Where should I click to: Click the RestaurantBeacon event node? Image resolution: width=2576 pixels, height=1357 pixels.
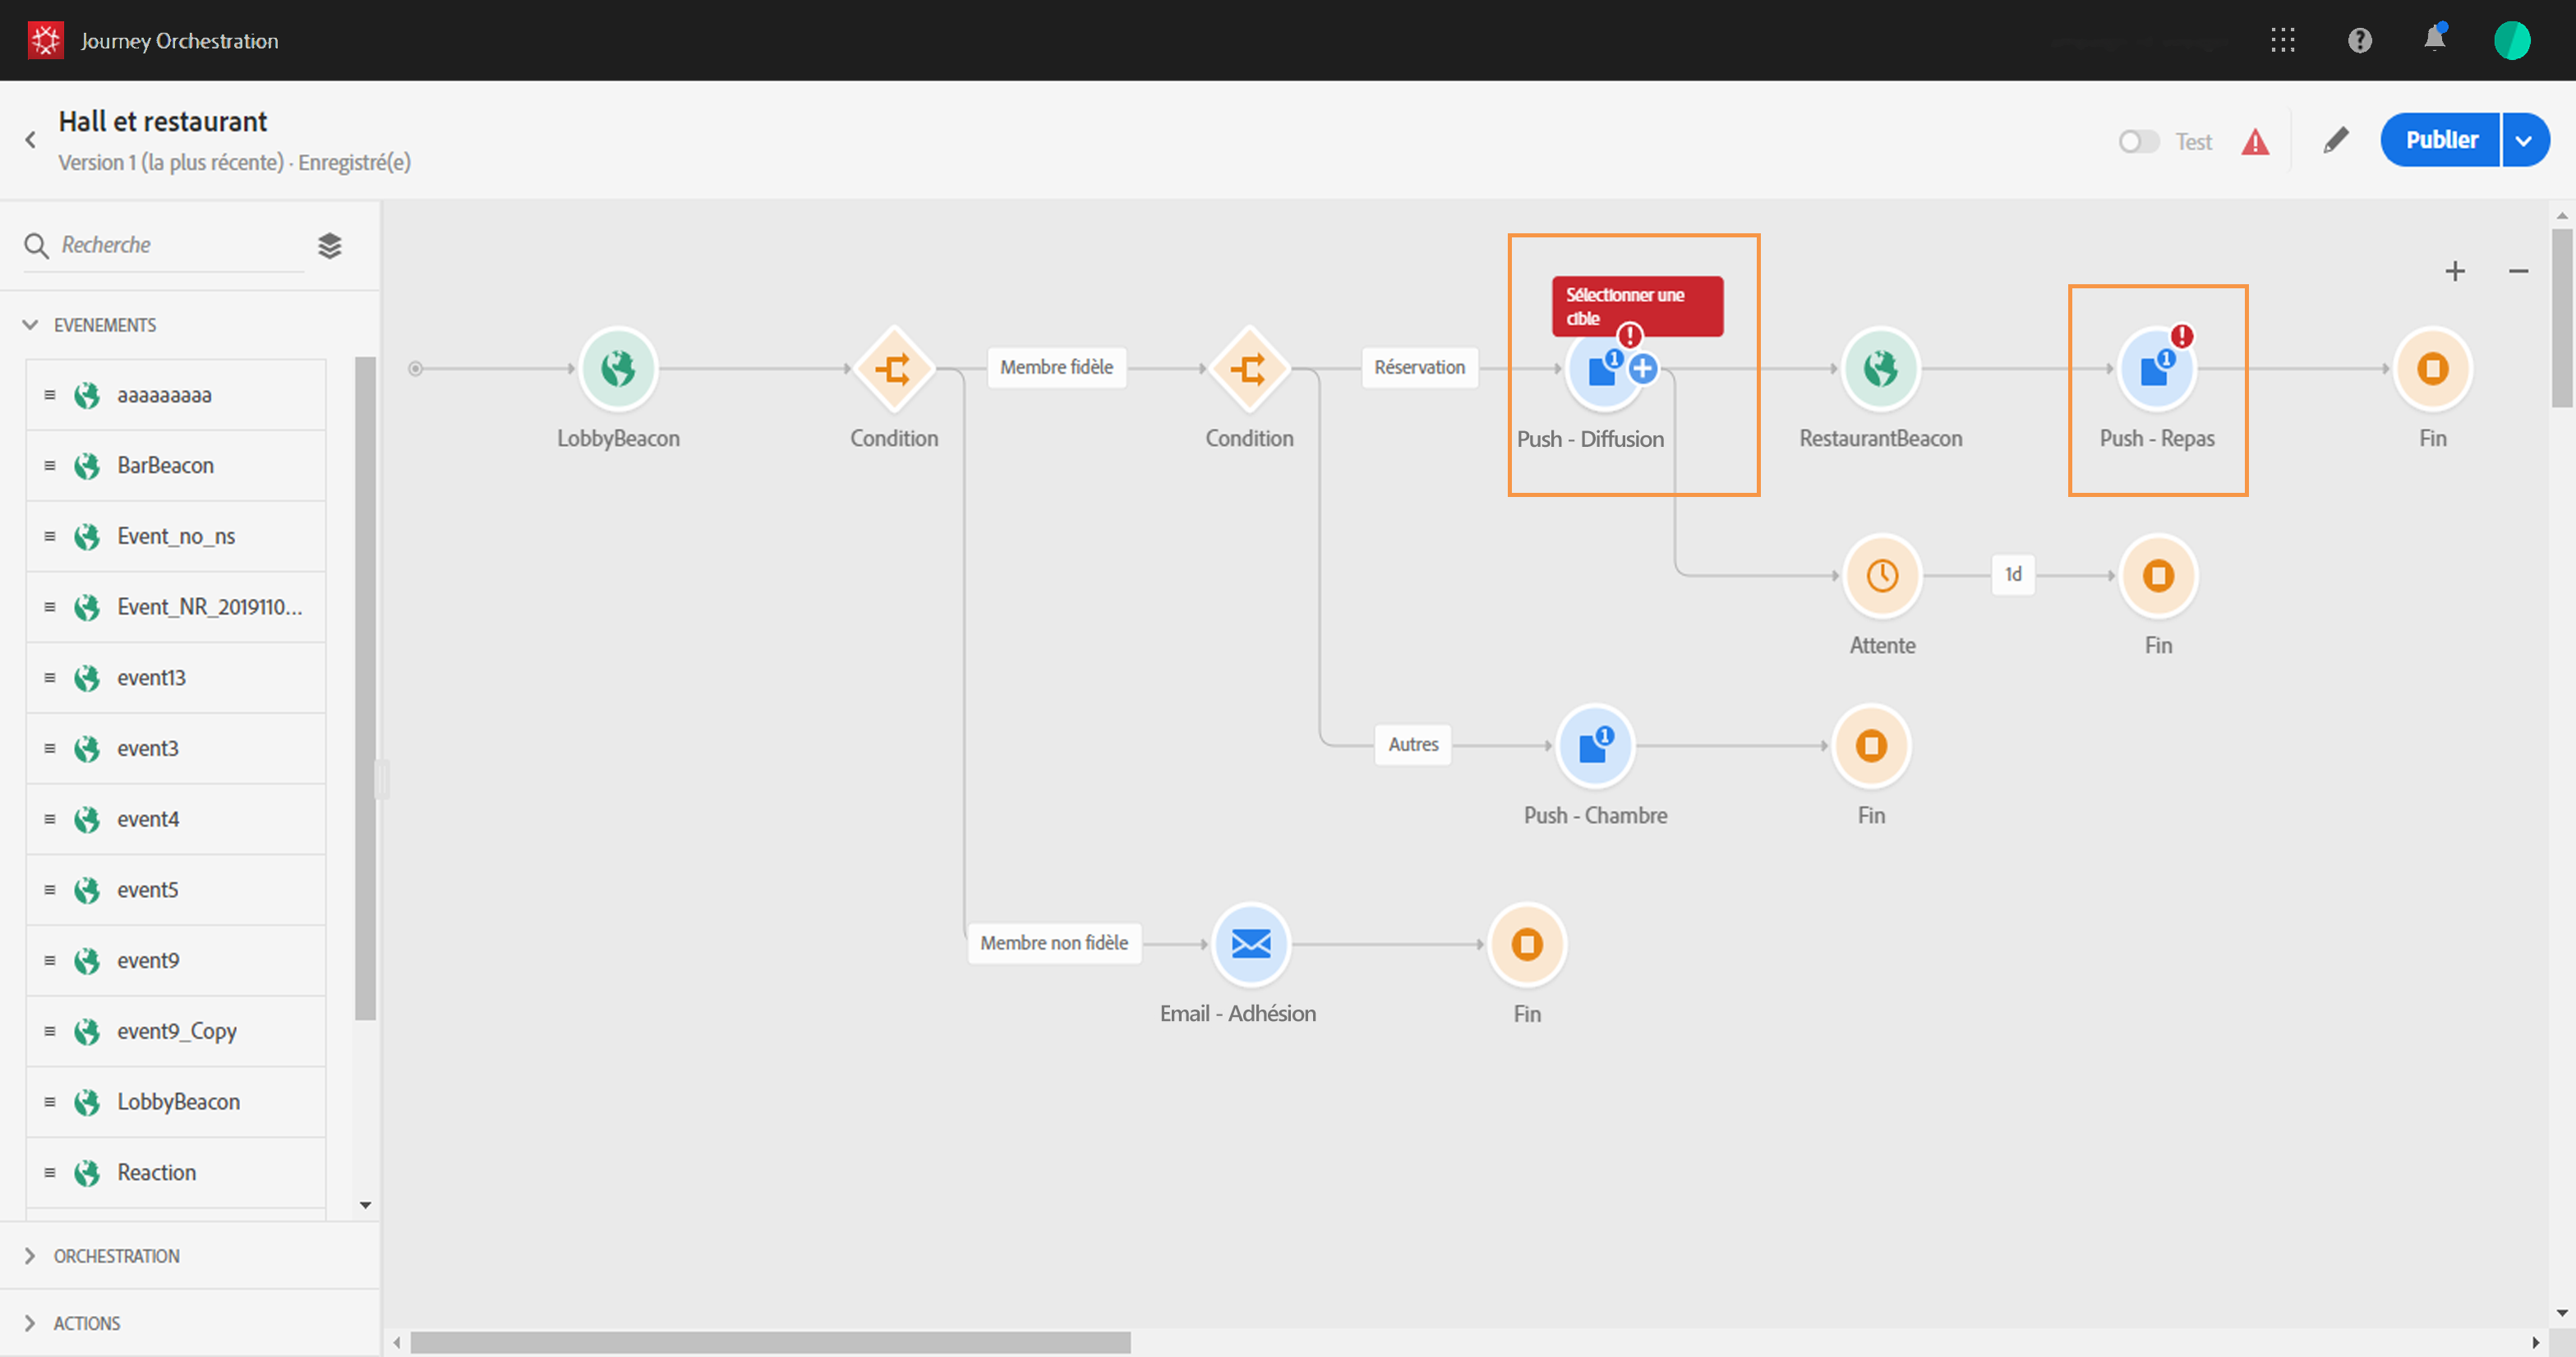1880,369
